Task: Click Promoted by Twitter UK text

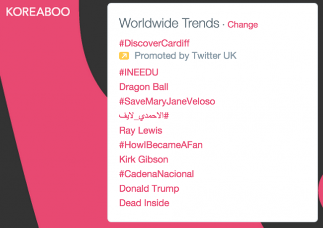Action: [x=185, y=56]
